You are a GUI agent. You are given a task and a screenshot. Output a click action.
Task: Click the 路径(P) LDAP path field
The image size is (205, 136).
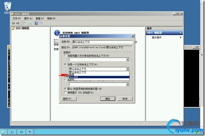[x=102, y=47]
